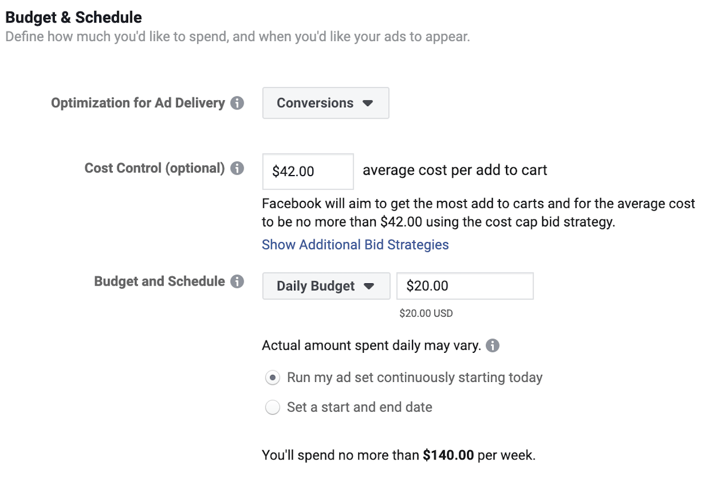Click the "Budget & Schedule" heading

72,17
